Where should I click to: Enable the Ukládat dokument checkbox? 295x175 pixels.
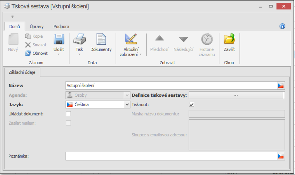(x=68, y=114)
